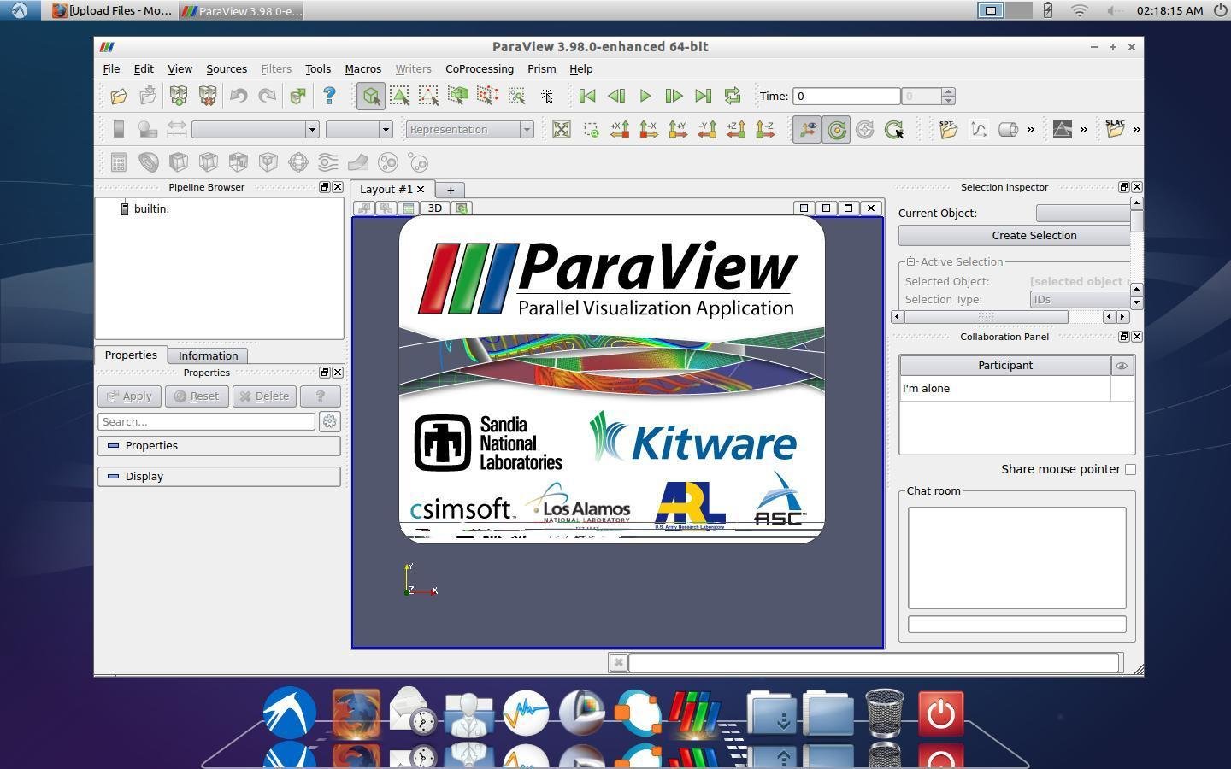Activate Select Block tool
The height and width of the screenshot is (769, 1231).
[516, 96]
